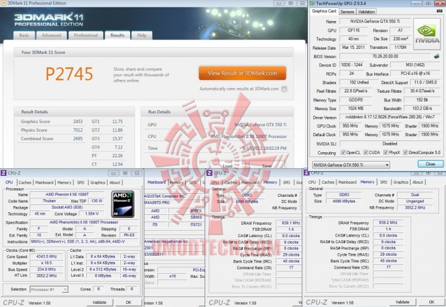This screenshot has height=307, width=446.
Task: Click the GPU-Z camera screenshot icon
Action: [439, 11]
